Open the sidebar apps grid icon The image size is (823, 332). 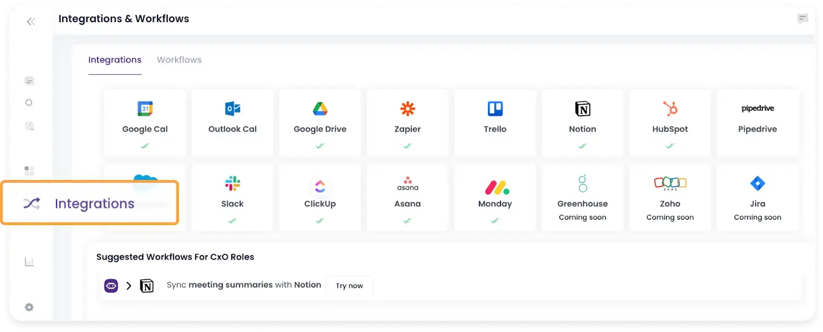(x=29, y=171)
